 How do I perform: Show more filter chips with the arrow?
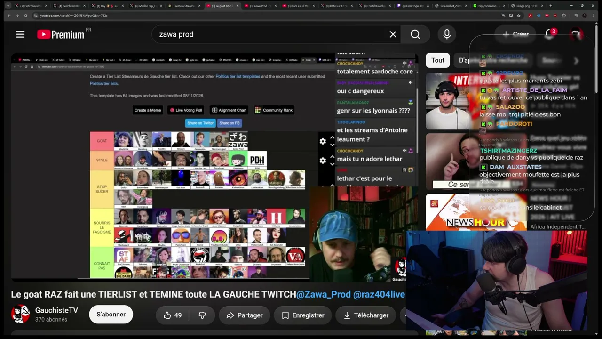pyautogui.click(x=576, y=60)
